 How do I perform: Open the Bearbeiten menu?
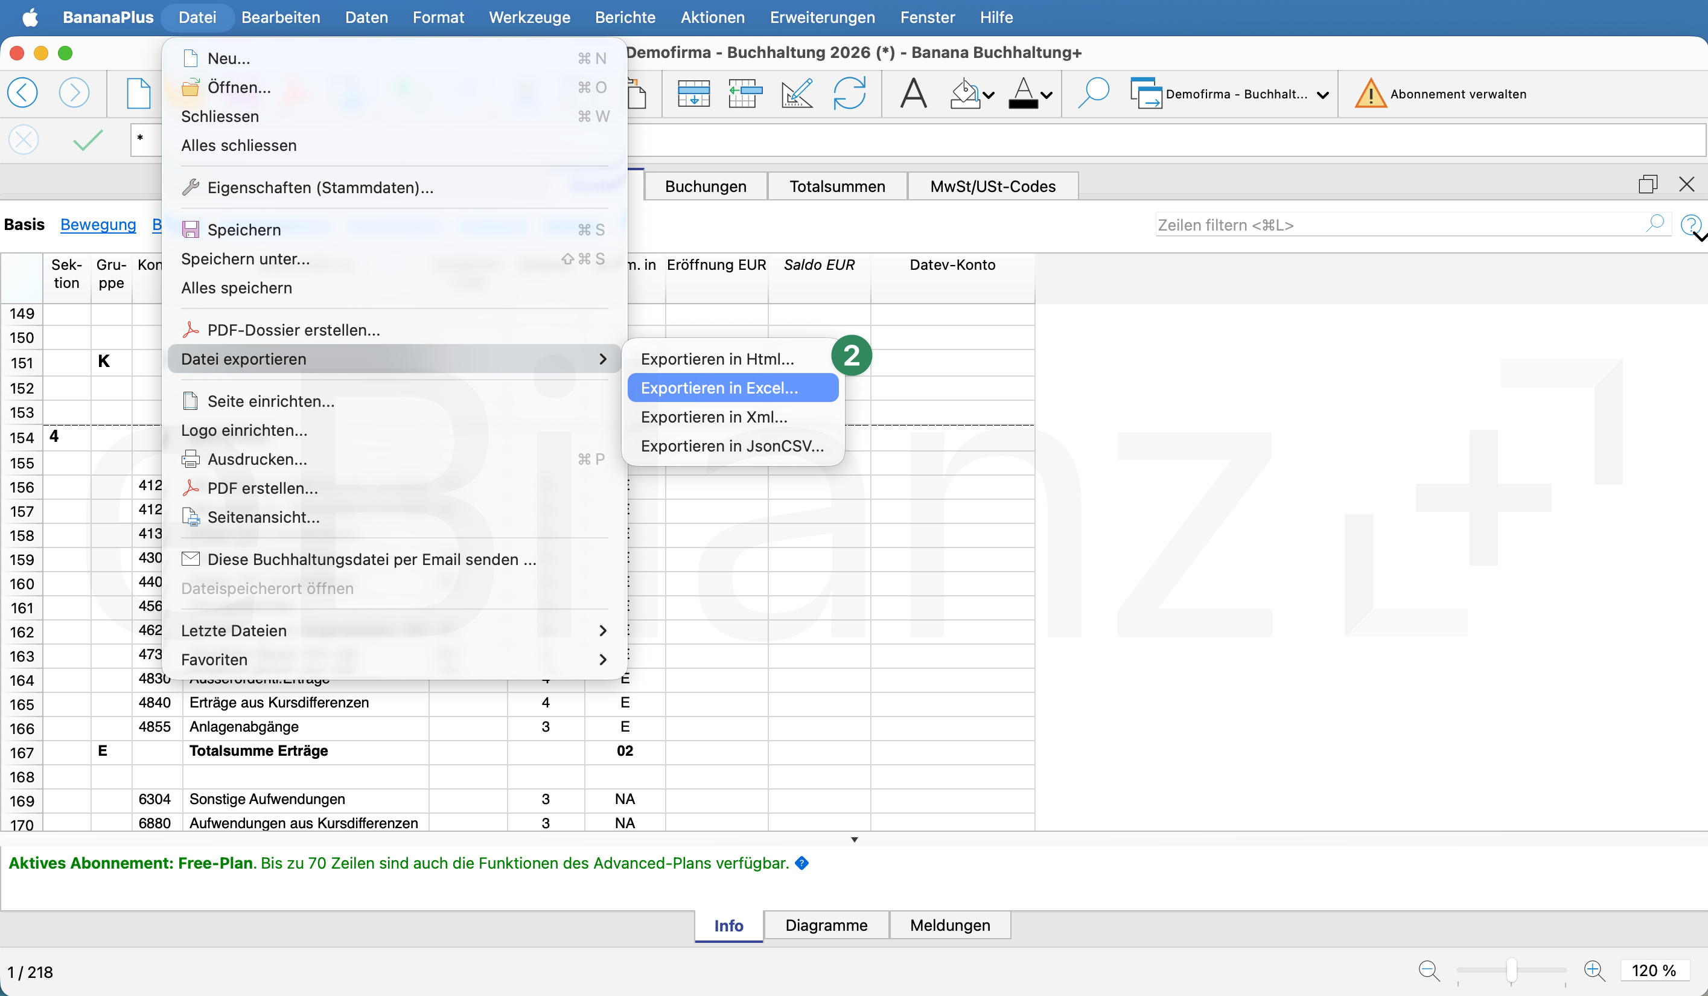click(x=281, y=17)
